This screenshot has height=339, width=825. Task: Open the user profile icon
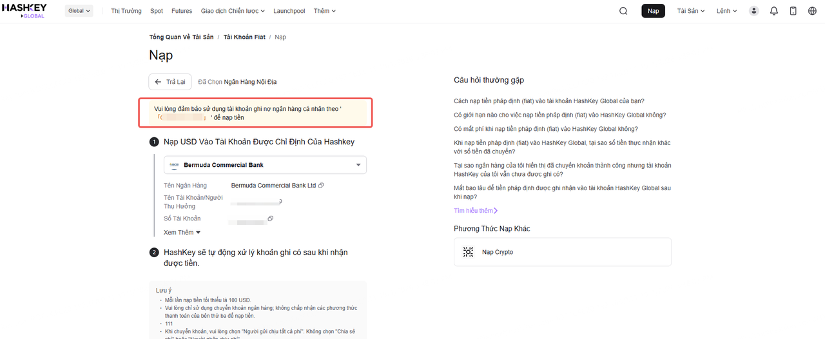pyautogui.click(x=754, y=11)
